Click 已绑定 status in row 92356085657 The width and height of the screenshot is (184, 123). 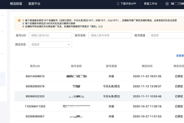[179, 116]
